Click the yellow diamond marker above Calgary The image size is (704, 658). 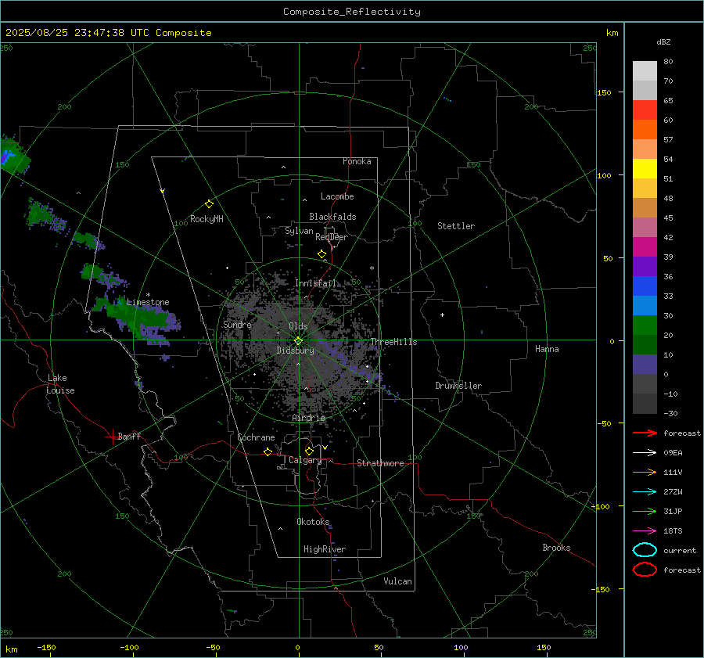[x=309, y=451]
